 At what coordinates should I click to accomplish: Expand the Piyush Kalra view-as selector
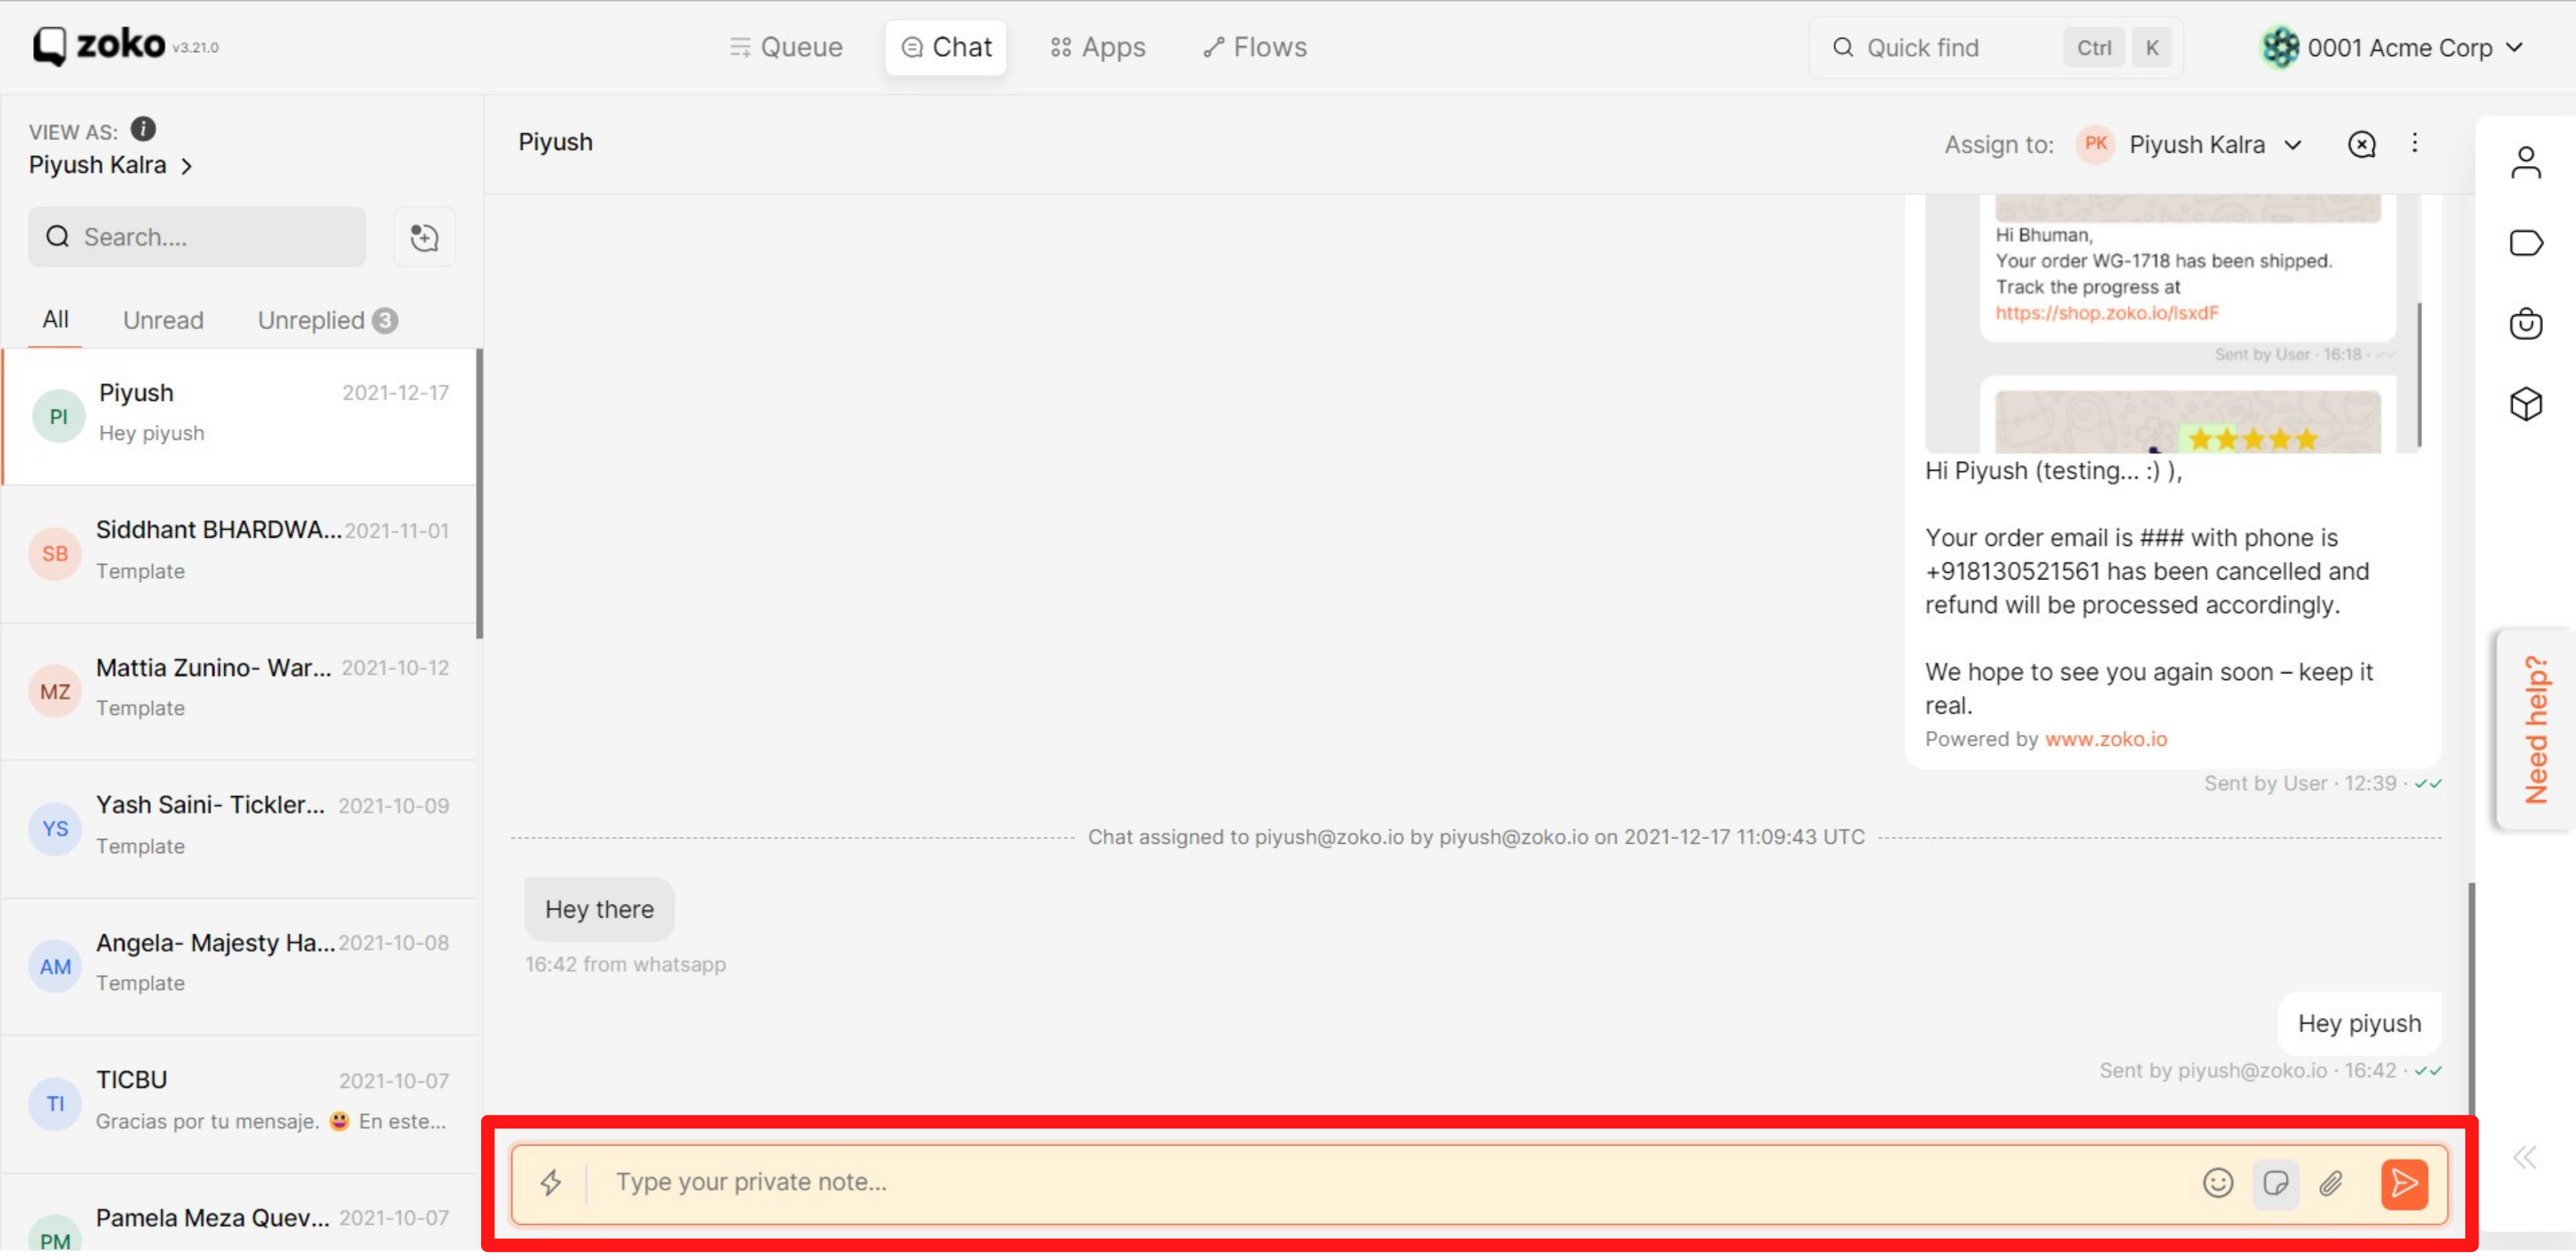[110, 165]
